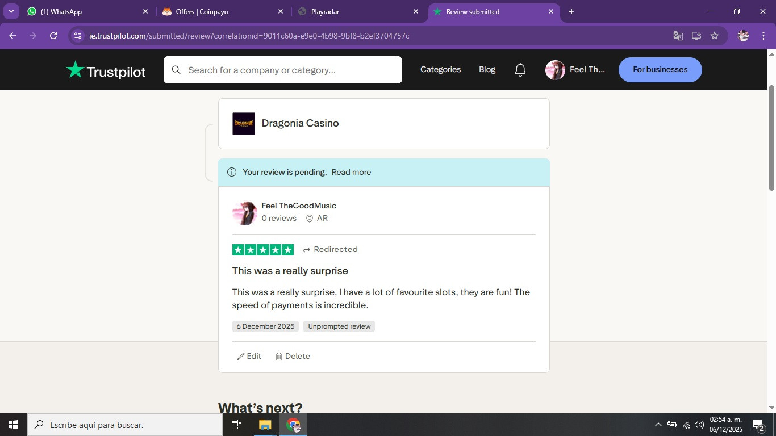Click the page vertical scrollbar thumb
This screenshot has width=776, height=436.
[771, 138]
